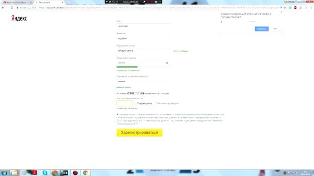The width and height of the screenshot is (314, 176).
Task: Click the green extension icon in Chrome's toolbar
Action: [x=290, y=8]
